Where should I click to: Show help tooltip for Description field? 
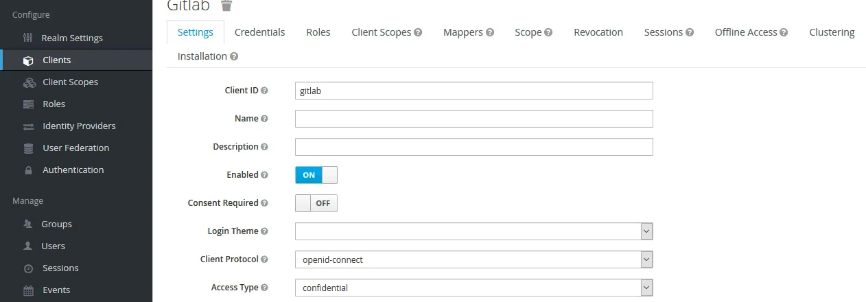265,147
